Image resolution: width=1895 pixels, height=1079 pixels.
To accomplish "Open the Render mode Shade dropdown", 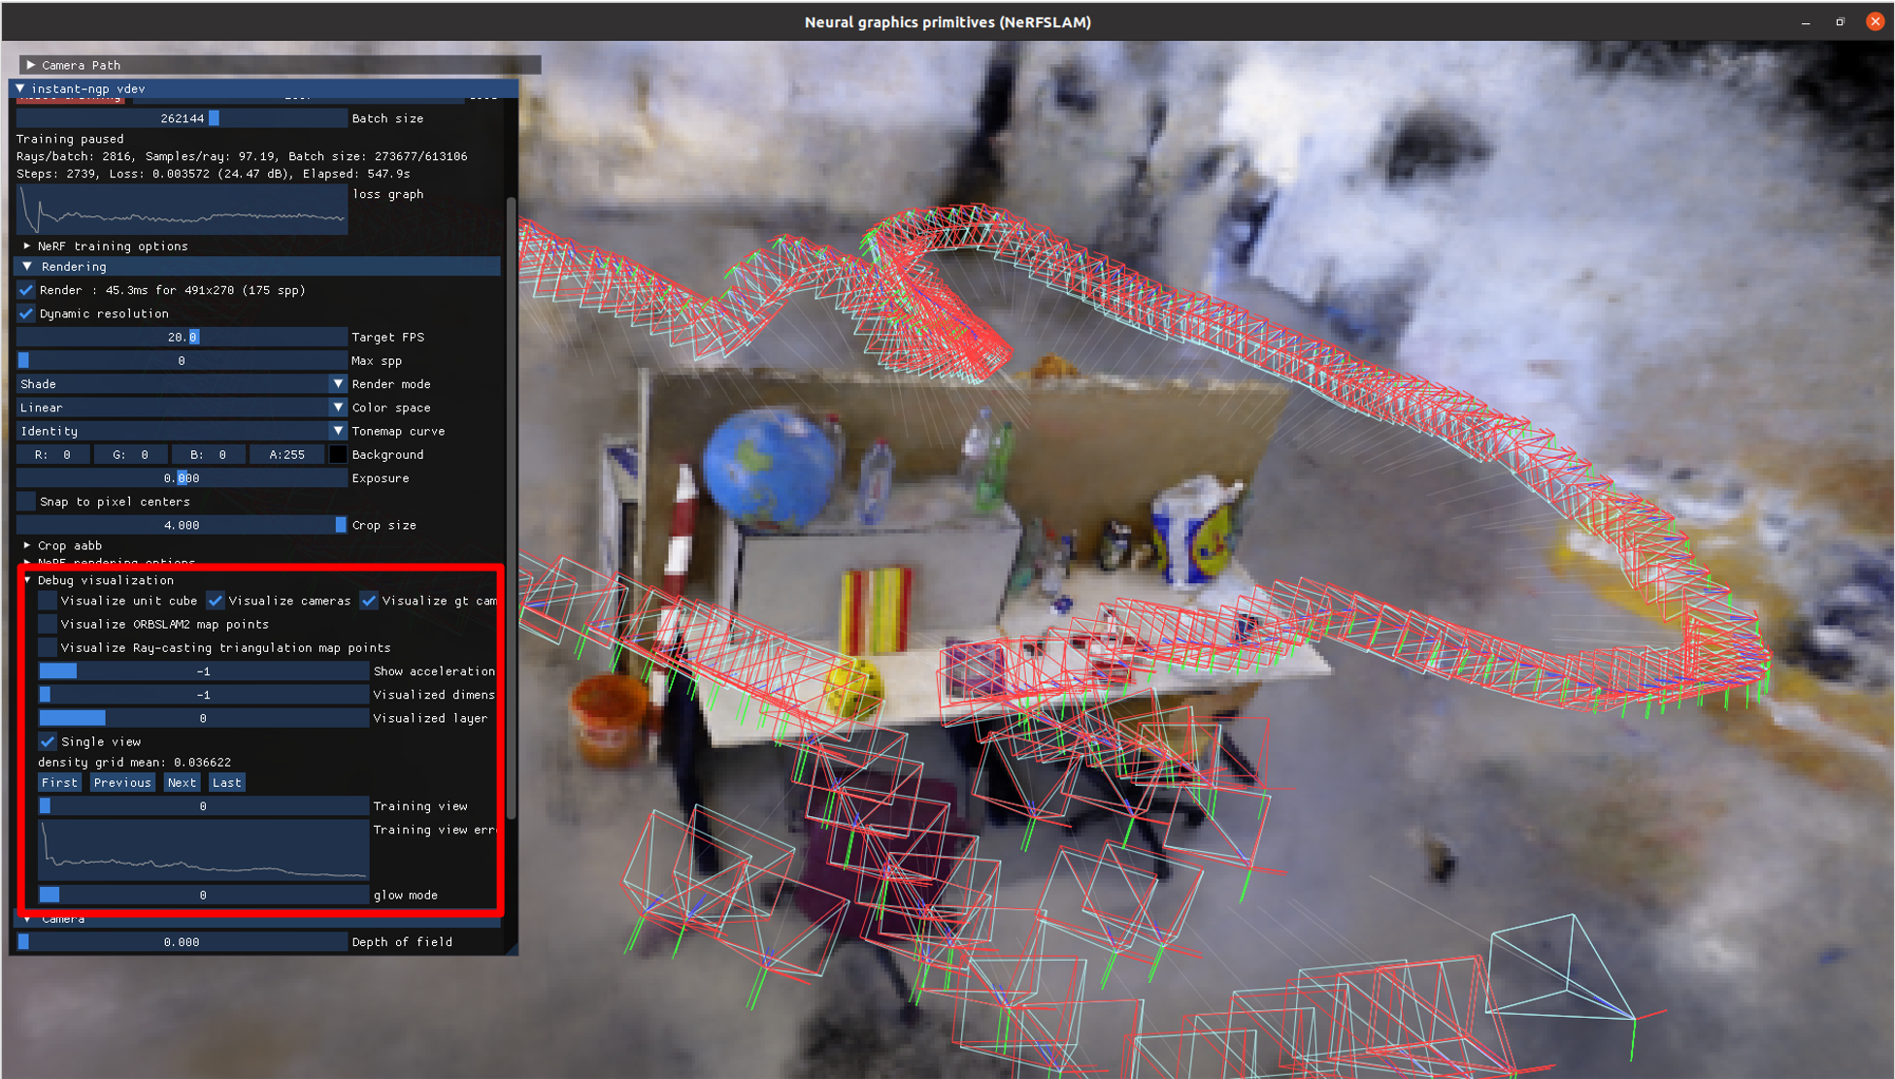I will 182,384.
